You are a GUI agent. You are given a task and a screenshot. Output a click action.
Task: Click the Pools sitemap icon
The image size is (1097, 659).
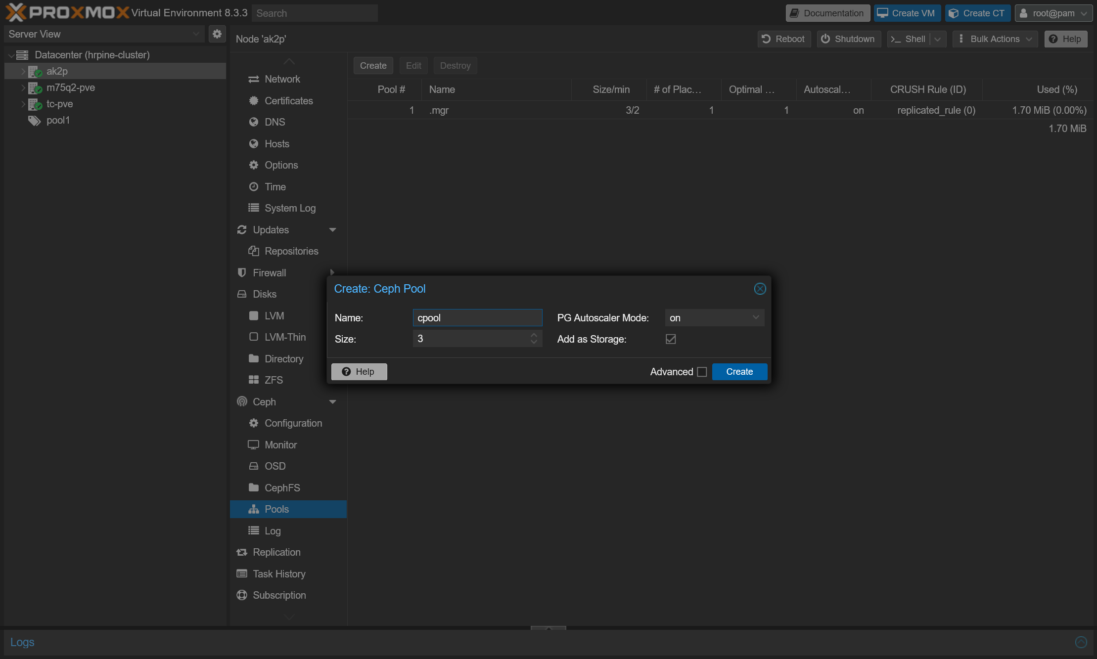tap(254, 509)
